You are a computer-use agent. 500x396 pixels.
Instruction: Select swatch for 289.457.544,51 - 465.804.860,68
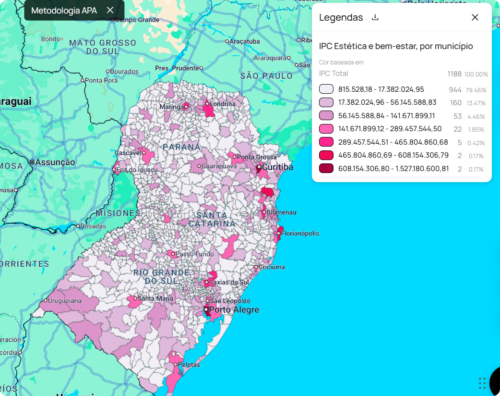[326, 142]
